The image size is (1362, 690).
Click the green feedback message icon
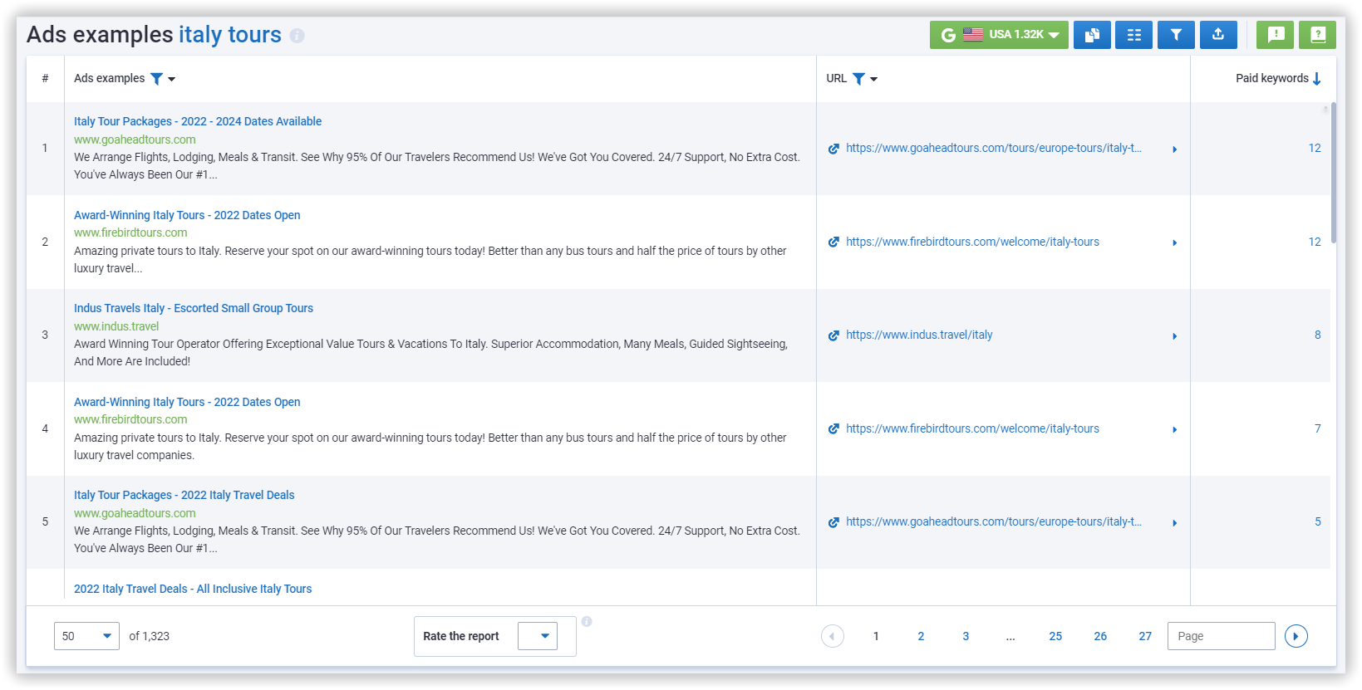point(1276,35)
